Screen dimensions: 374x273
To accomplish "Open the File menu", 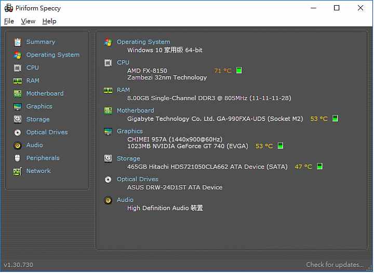I will click(9, 21).
